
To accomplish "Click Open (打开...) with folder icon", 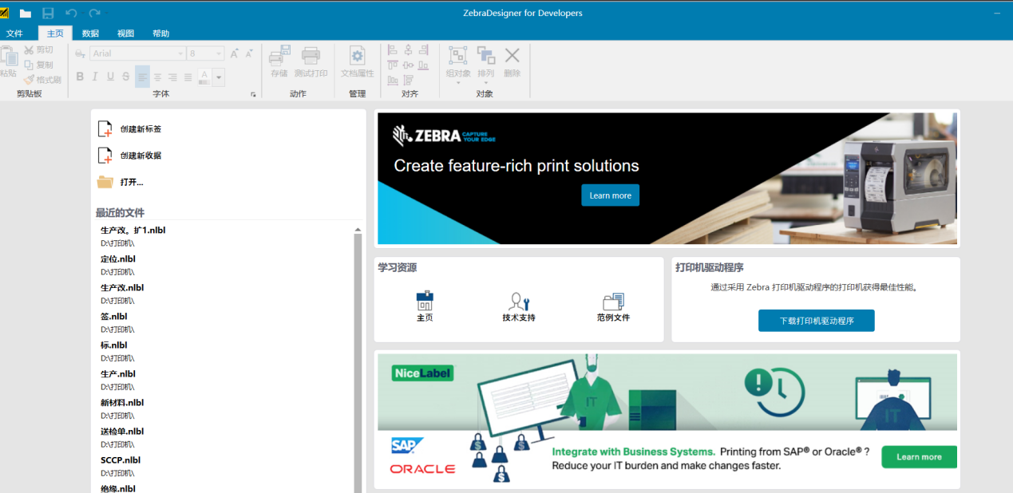I will click(x=120, y=182).
